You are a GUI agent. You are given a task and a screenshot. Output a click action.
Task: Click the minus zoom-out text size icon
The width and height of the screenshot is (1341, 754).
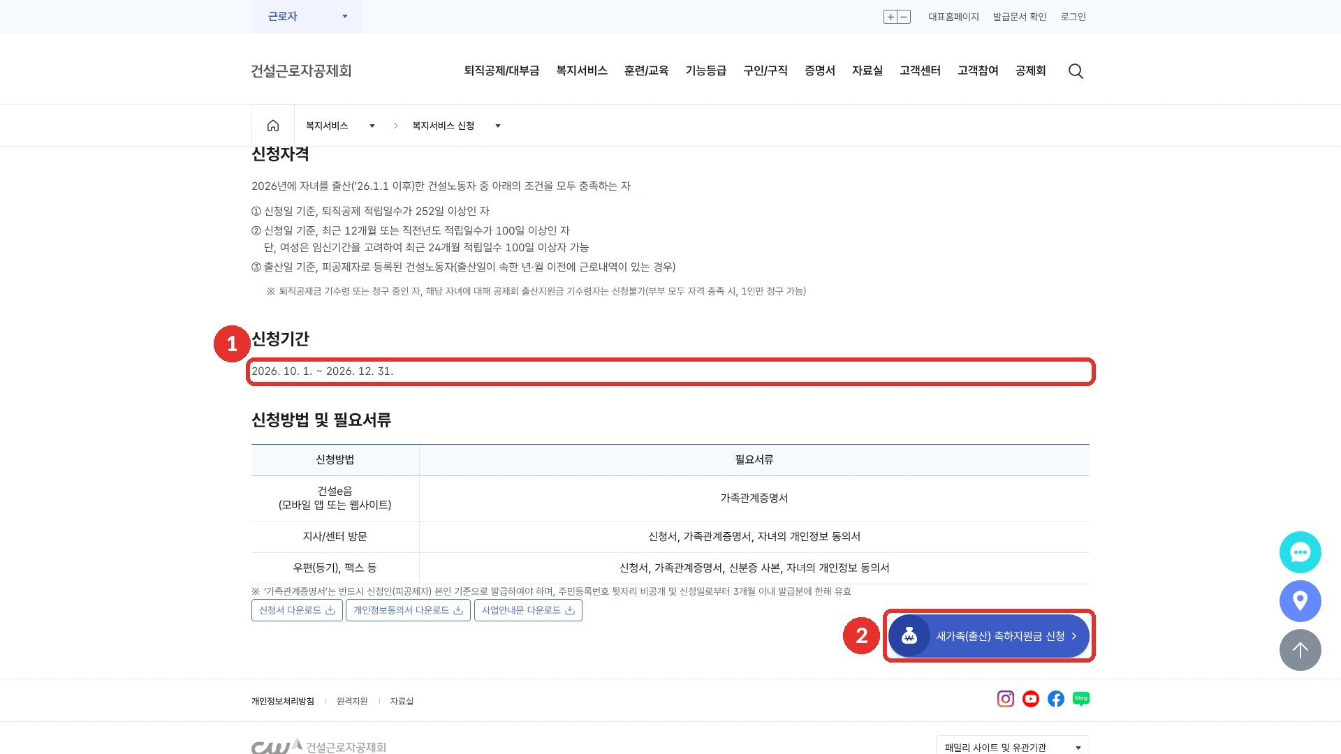(904, 17)
